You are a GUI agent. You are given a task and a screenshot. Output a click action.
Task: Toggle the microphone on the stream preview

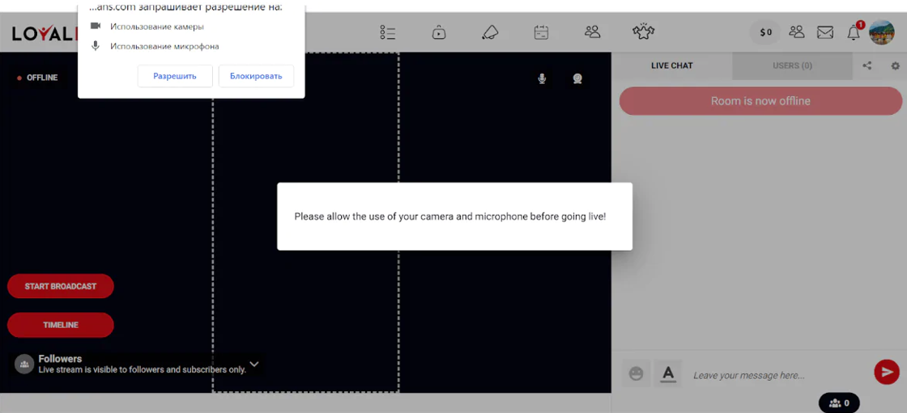coord(542,78)
